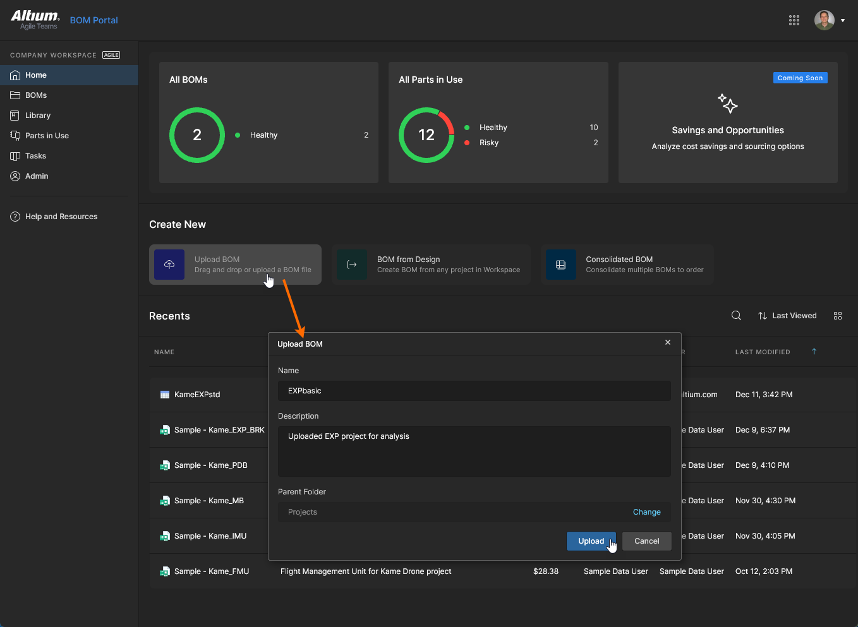This screenshot has height=627, width=858.
Task: Click the Name input field with EXPbasic
Action: [x=474, y=391]
